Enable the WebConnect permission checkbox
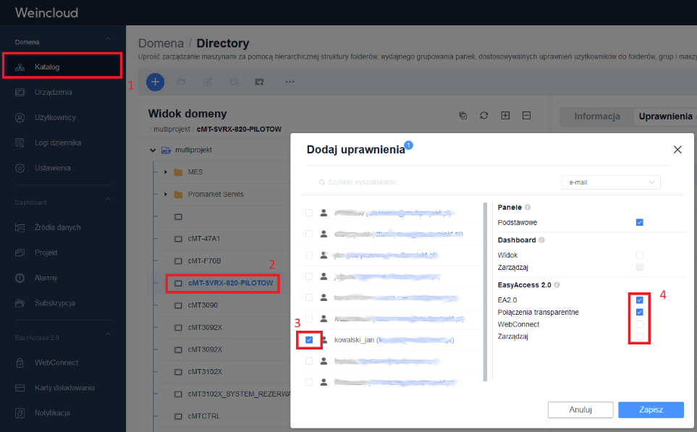 [x=640, y=324]
